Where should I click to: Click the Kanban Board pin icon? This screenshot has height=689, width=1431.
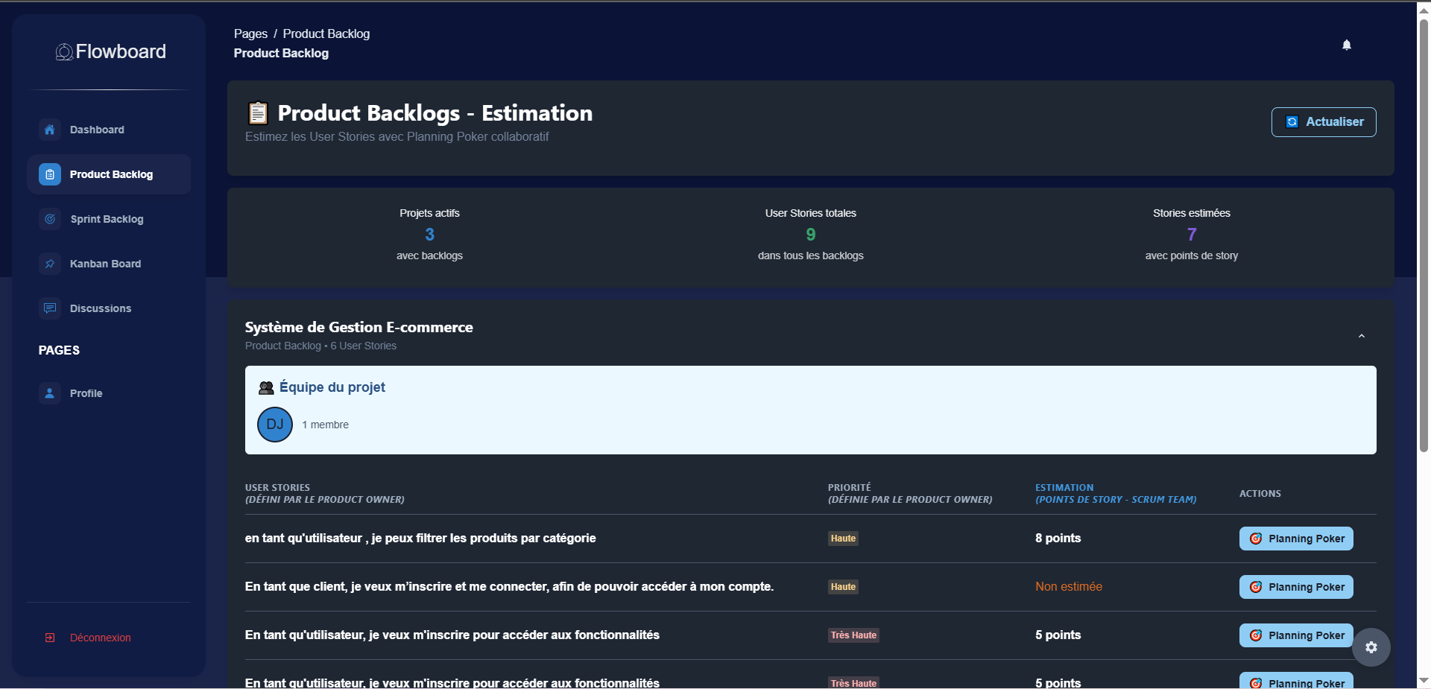coord(50,264)
